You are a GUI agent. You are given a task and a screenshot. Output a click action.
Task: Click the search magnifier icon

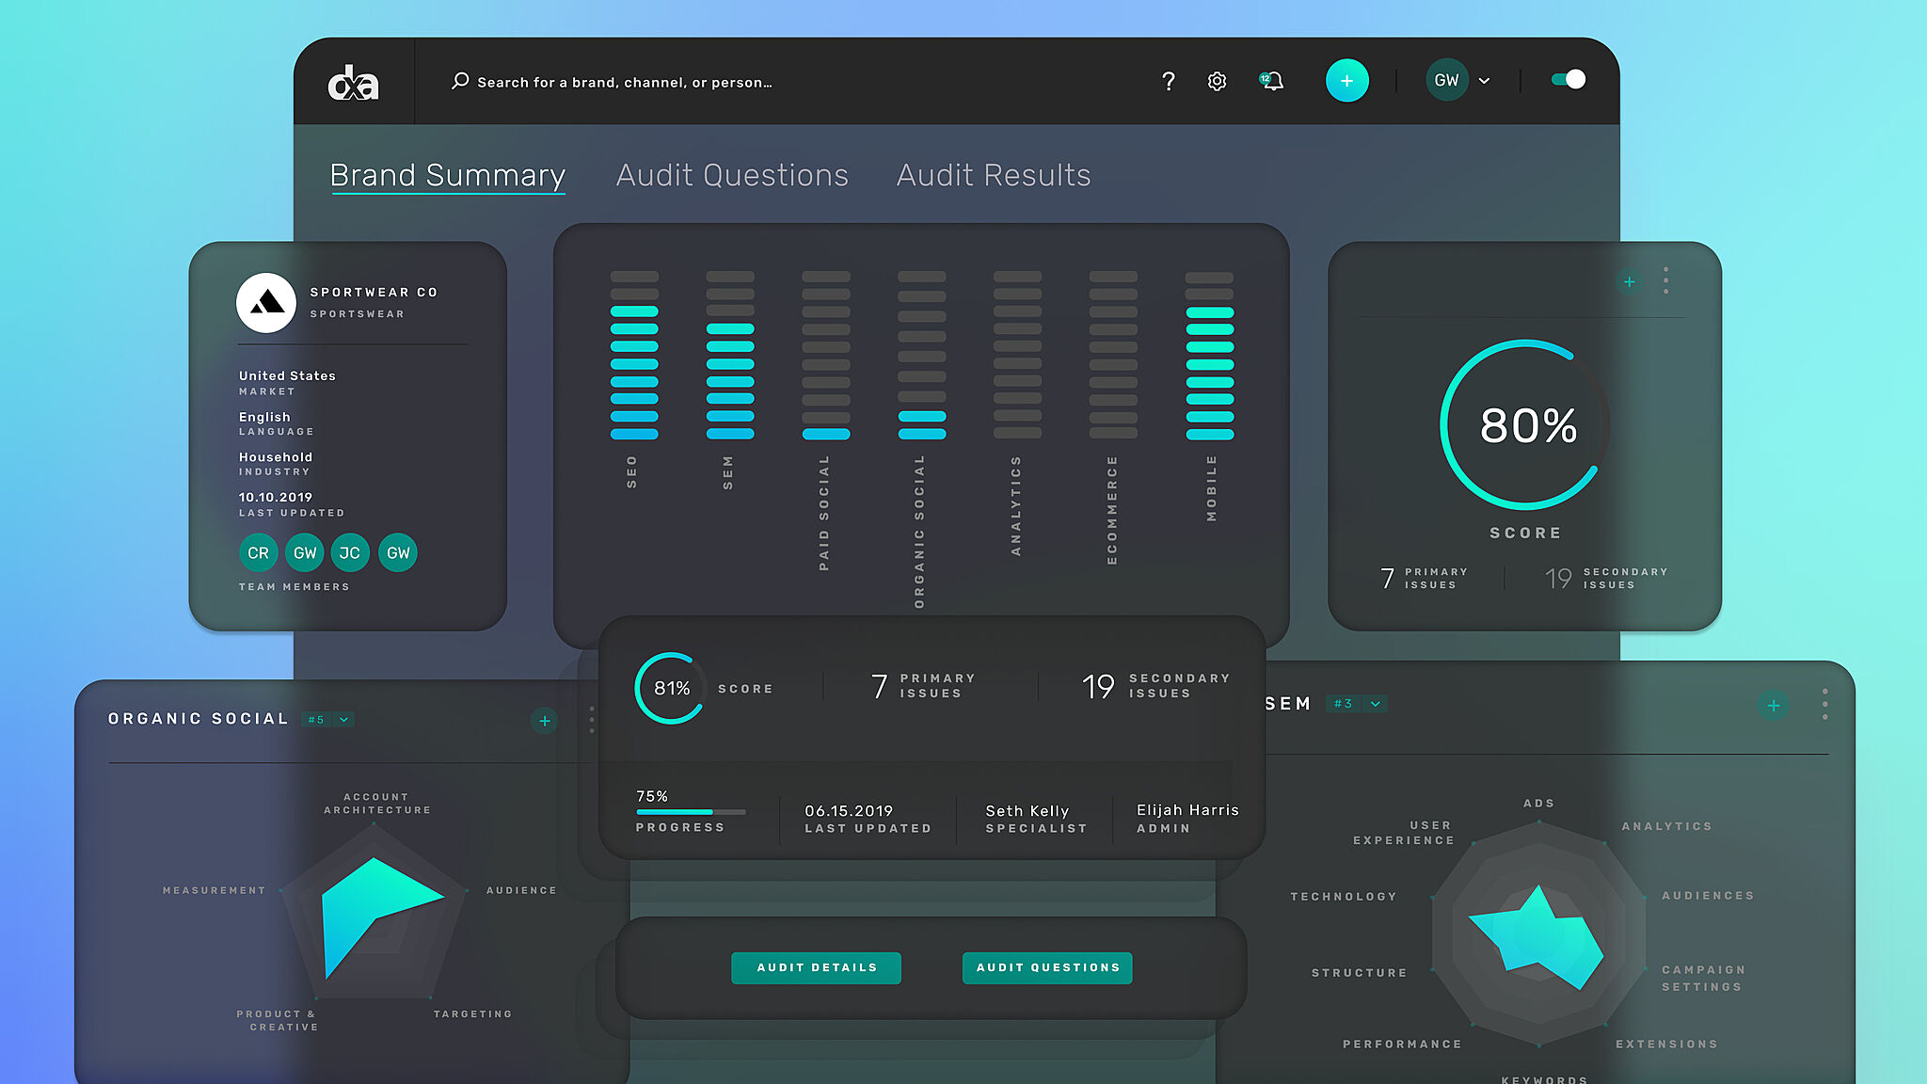[460, 81]
